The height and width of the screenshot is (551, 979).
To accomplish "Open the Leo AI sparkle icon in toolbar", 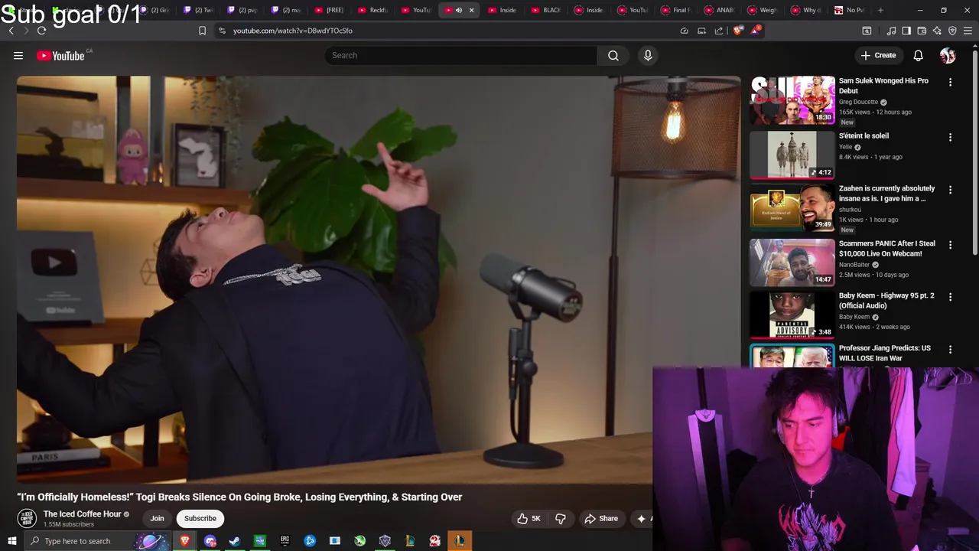I will tap(937, 31).
